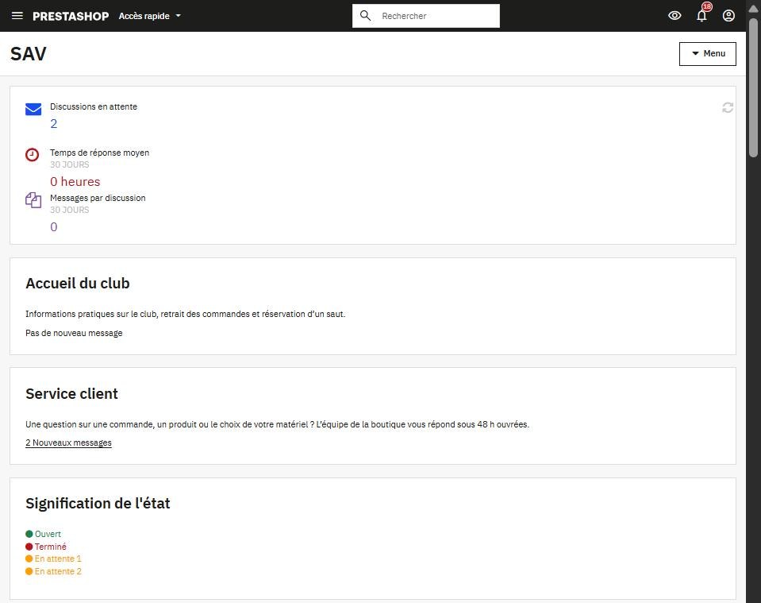The width and height of the screenshot is (761, 603).
Task: Refresh the SAV statistics panel
Action: 728,107
